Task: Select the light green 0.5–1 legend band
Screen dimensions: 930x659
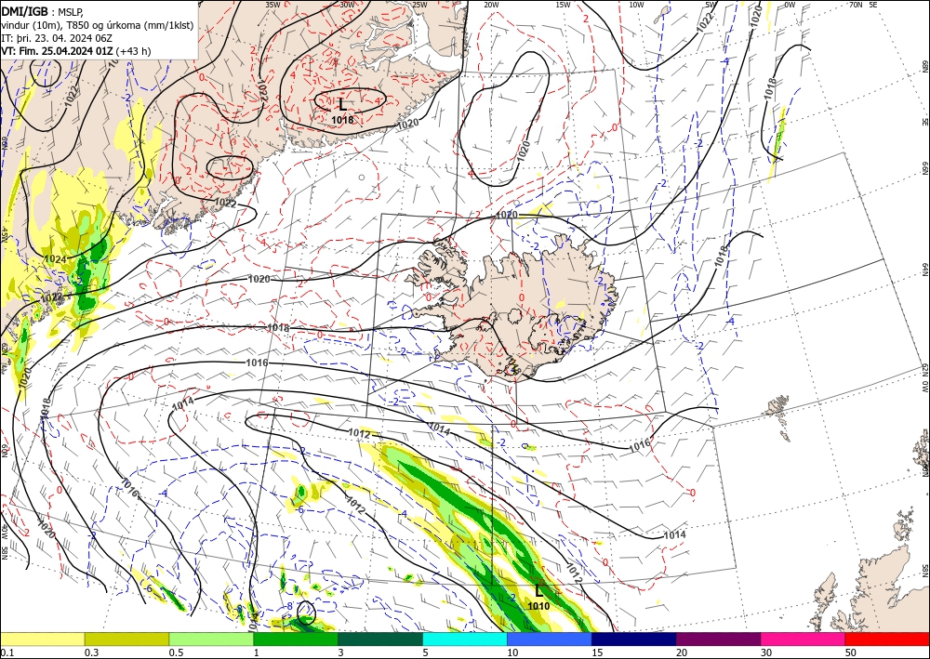Action: tap(211, 639)
